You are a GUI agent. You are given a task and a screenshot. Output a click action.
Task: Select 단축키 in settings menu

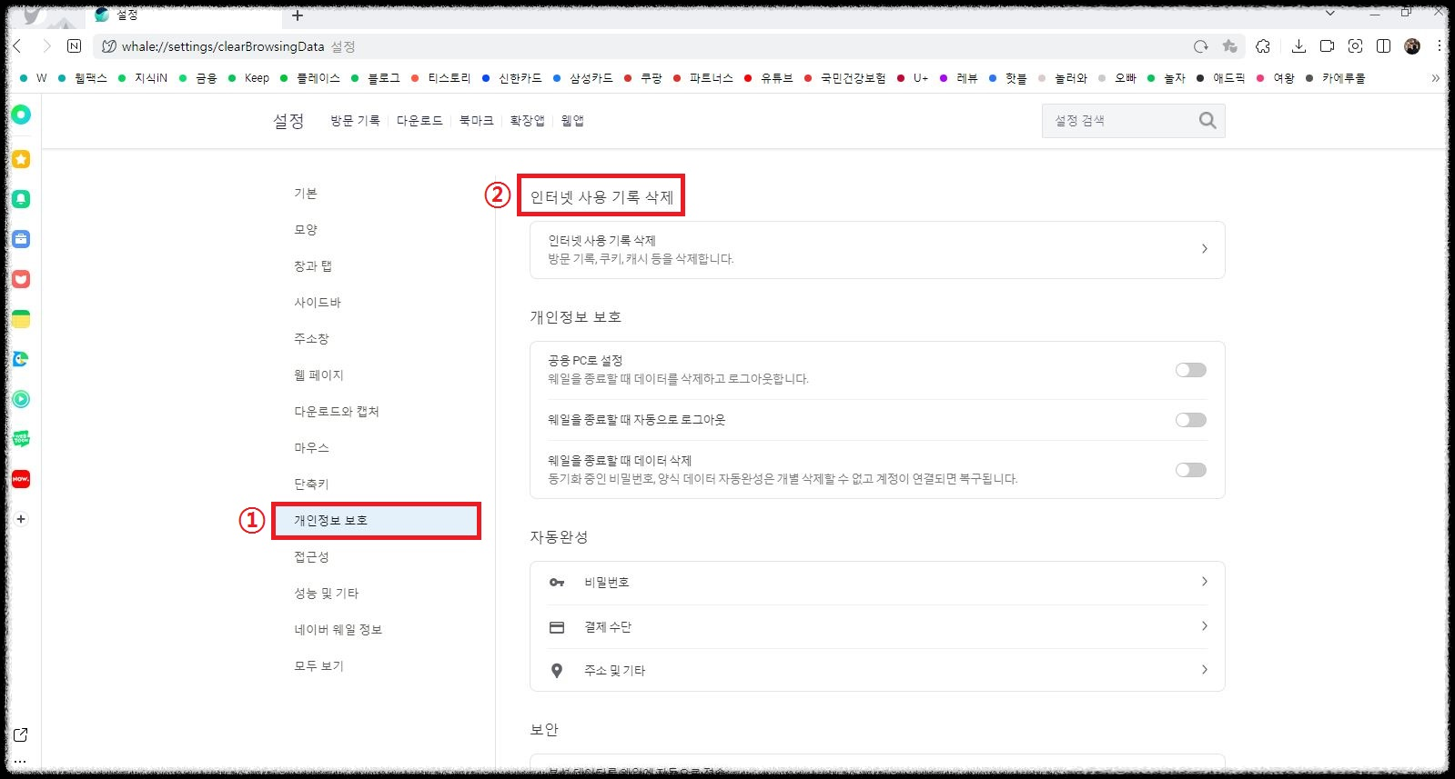[x=311, y=484]
